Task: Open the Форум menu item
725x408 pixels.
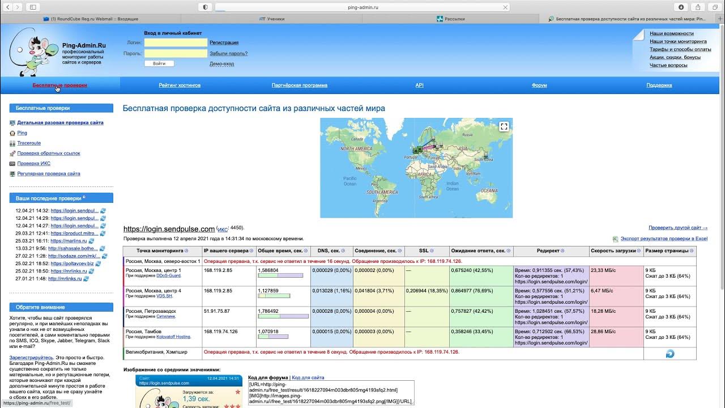Action: tap(539, 85)
